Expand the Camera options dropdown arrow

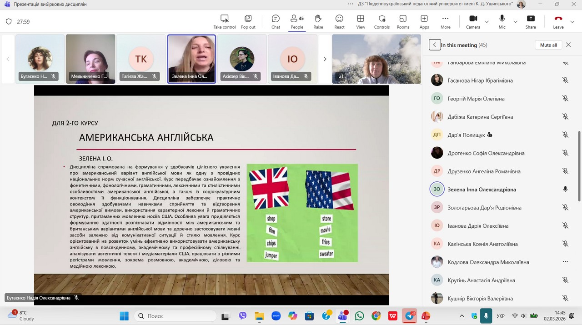(487, 21)
